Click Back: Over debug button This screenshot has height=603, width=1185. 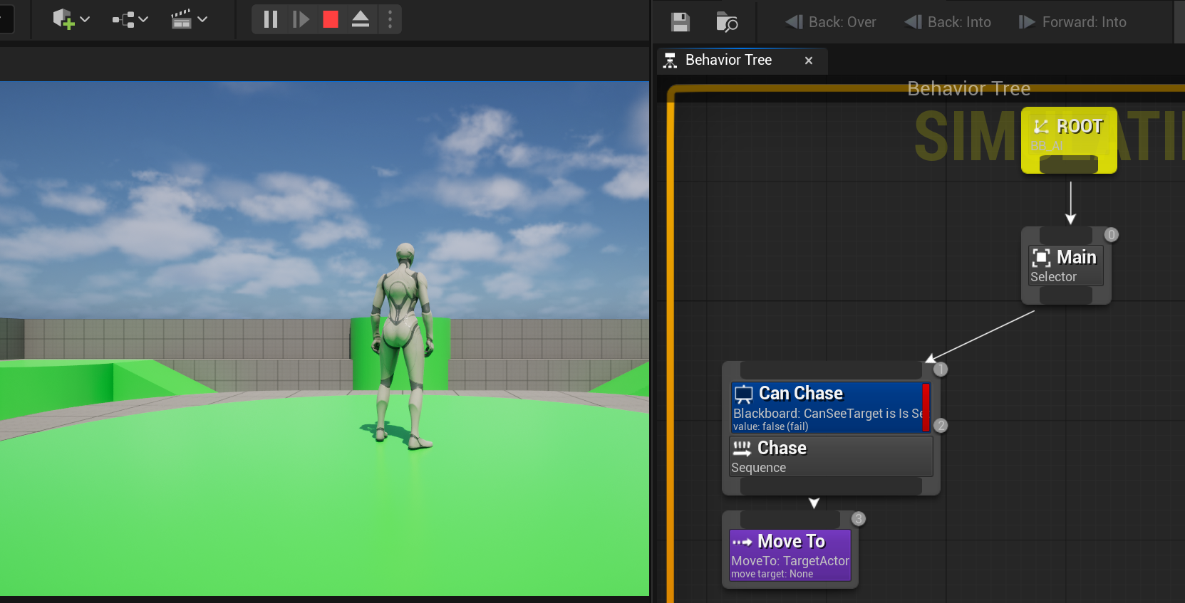pyautogui.click(x=831, y=22)
